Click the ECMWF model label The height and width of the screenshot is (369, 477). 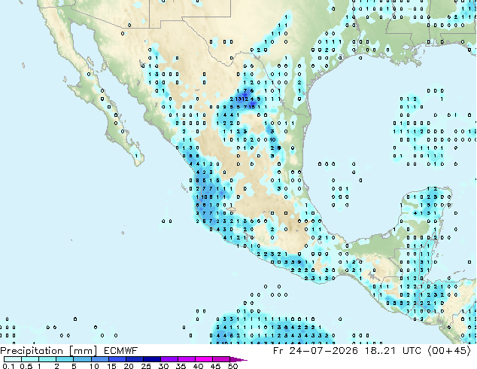pyautogui.click(x=121, y=351)
